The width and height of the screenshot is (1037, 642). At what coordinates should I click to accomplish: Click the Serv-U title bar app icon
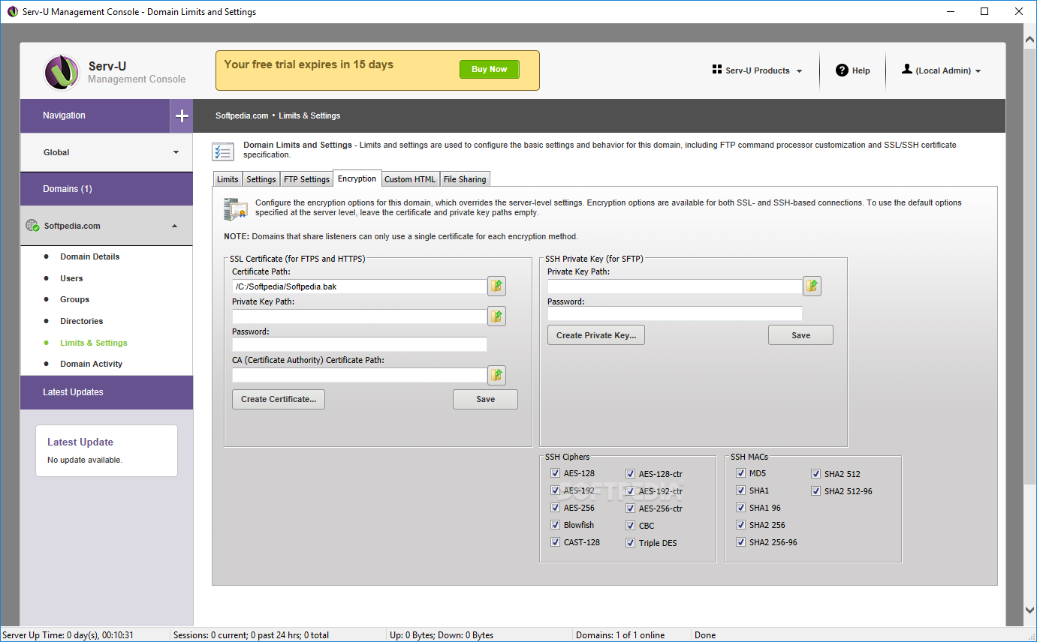coord(12,11)
